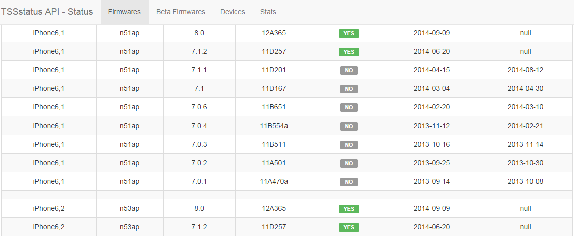The image size is (574, 236).
Task: Click NO badge for firmware 7.0.2
Action: [x=349, y=163]
